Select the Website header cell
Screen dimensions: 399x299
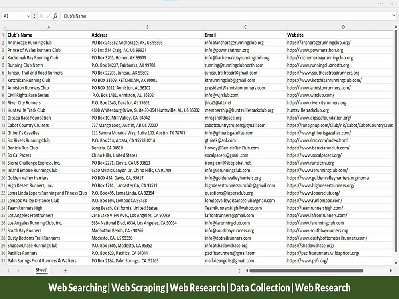pos(295,35)
